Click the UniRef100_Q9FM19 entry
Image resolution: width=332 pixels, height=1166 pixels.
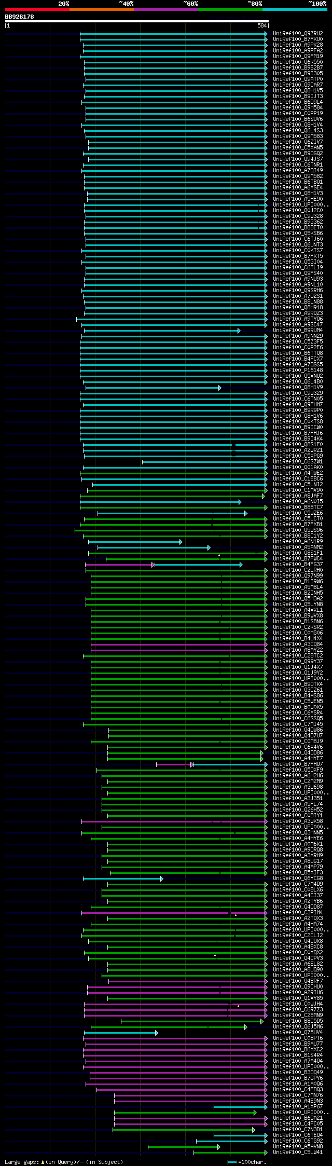click(298, 56)
